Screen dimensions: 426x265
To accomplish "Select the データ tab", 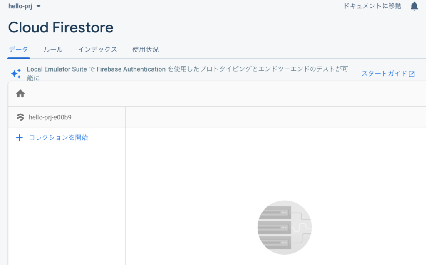I will (x=18, y=49).
